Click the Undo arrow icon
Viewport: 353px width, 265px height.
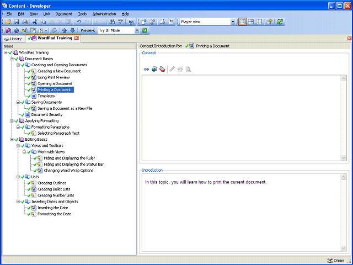(x=78, y=22)
